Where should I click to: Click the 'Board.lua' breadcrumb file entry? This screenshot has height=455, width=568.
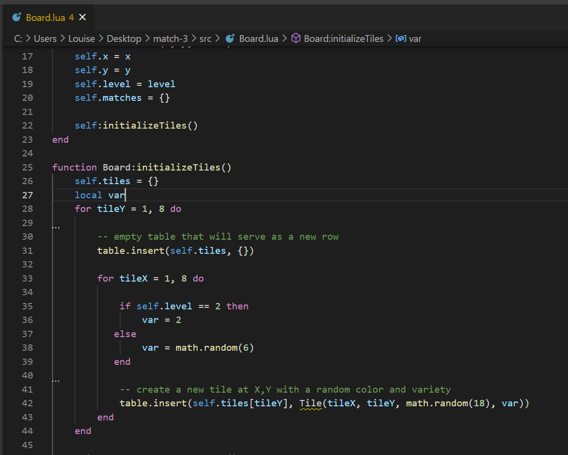pyautogui.click(x=258, y=38)
